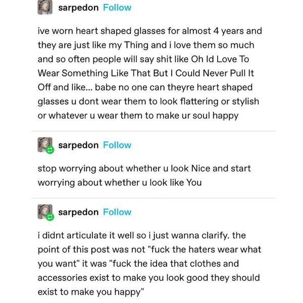The height and width of the screenshot is (303, 303).
Task: Click the green reblog badge on the bottom avatar
Action: 50,217
